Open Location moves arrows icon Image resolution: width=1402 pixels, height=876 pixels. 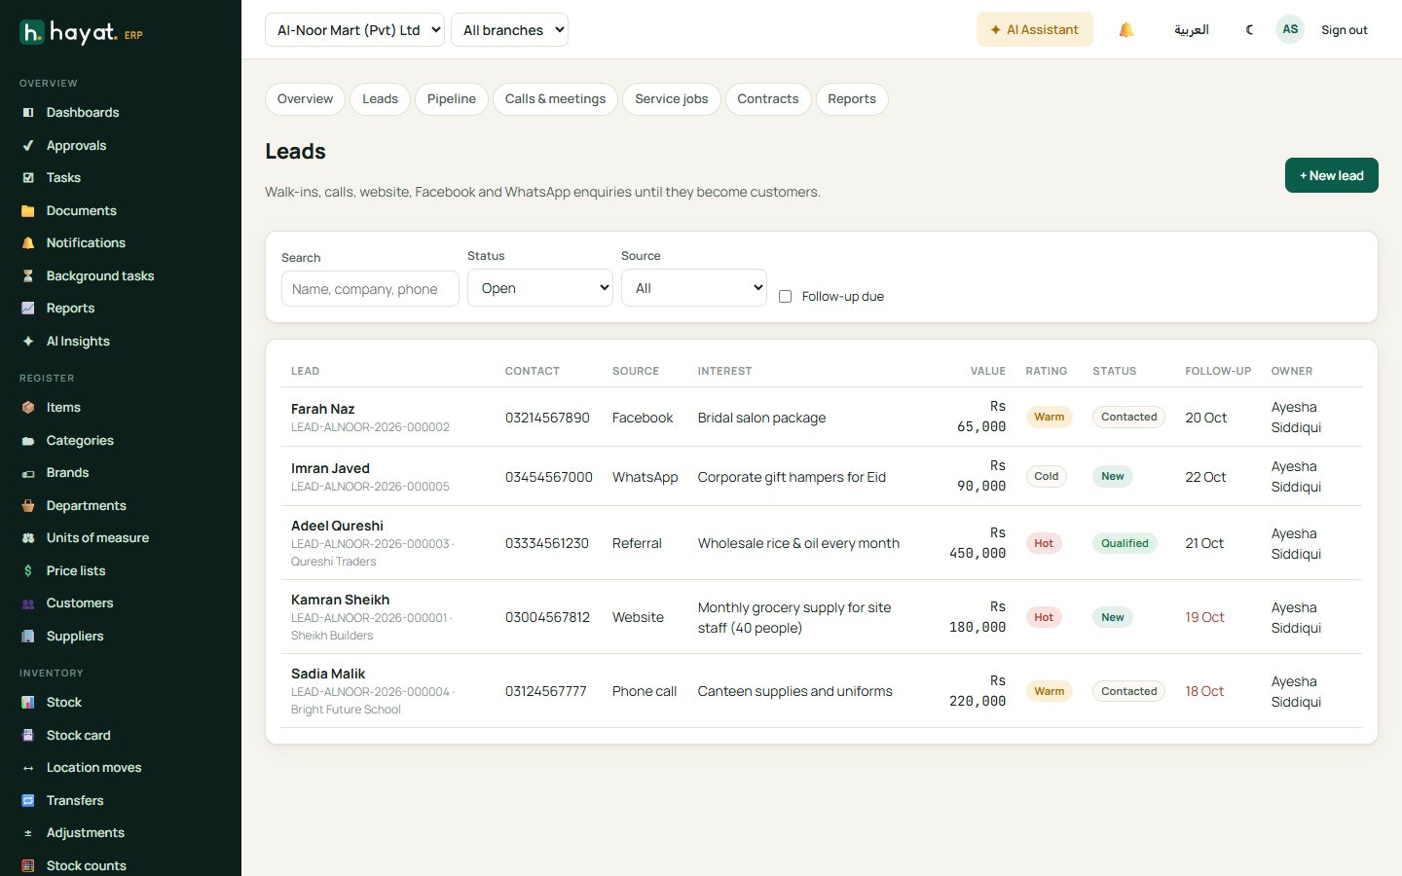(x=28, y=768)
